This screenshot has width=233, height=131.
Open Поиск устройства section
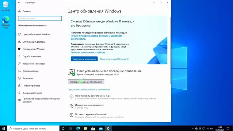click(x=31, y=86)
